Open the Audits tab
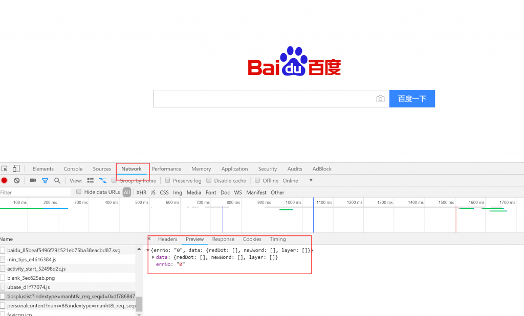The width and height of the screenshot is (524, 316). coord(295,168)
